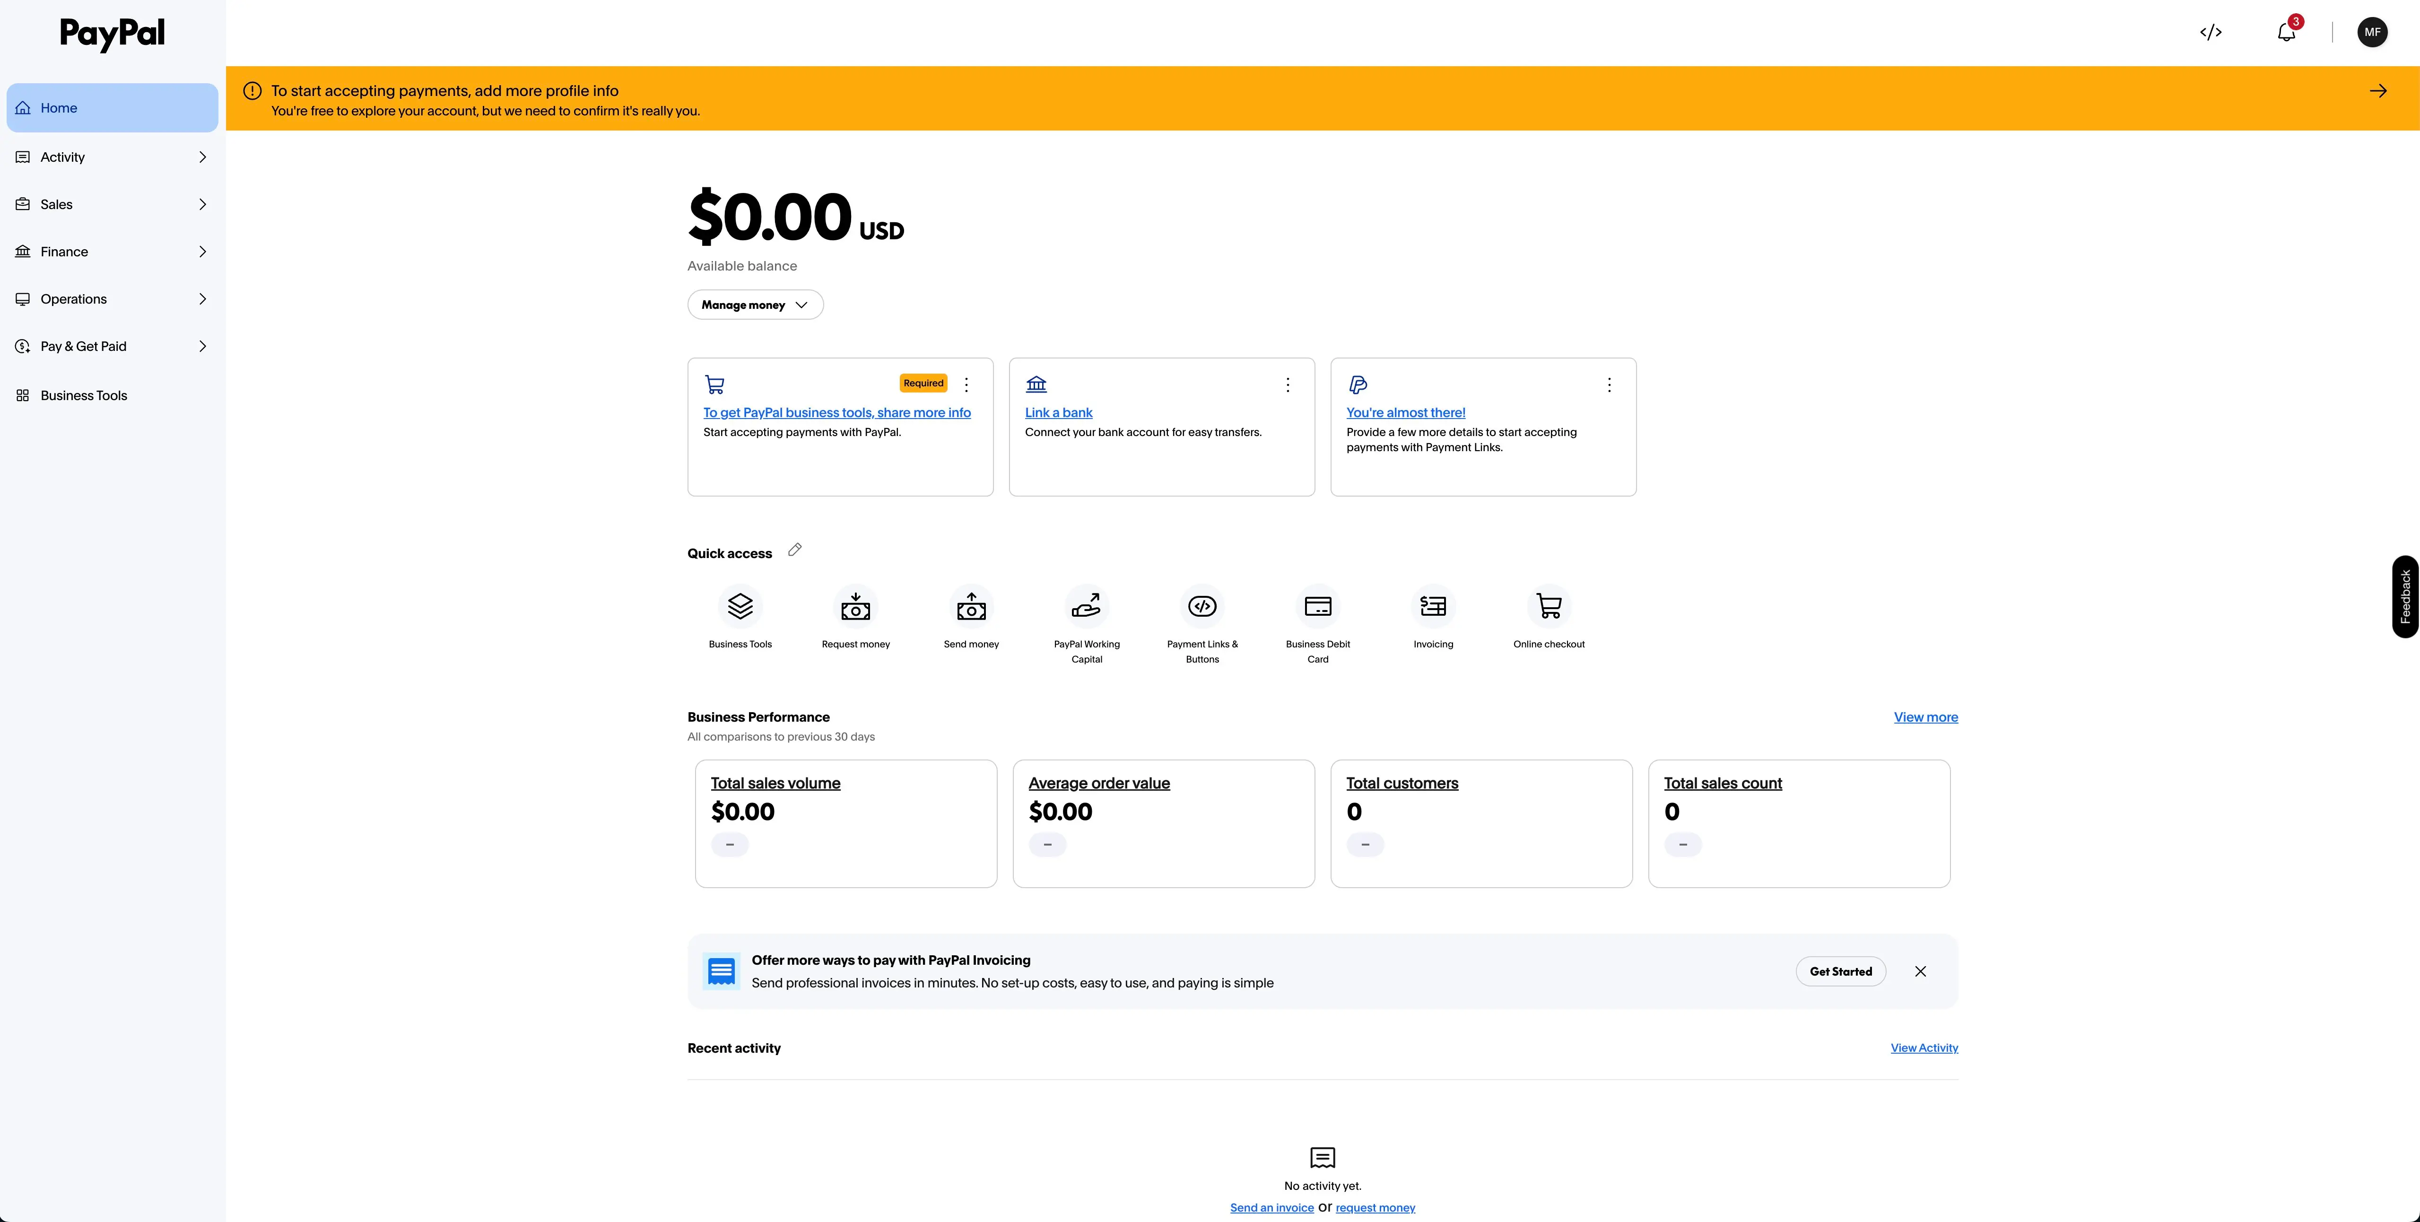This screenshot has height=1222, width=2420.
Task: Open the Online checkout cart icon
Action: tap(1549, 606)
